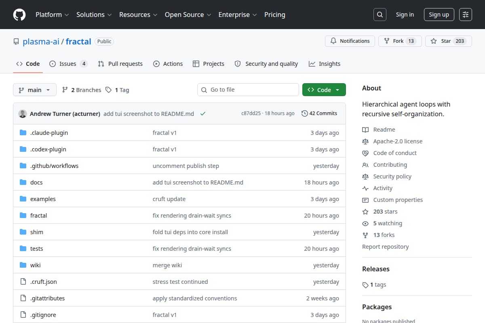Switch to the Security and quality tab

[x=266, y=64]
